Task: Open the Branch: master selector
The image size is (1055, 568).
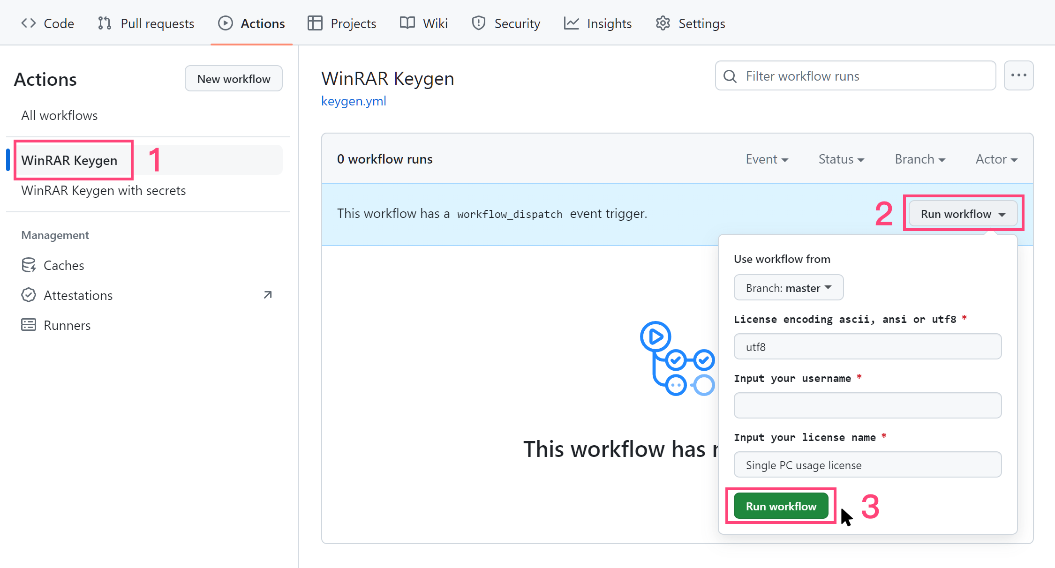Action: (788, 288)
